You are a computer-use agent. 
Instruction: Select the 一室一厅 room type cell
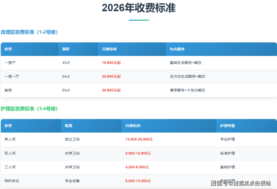pyautogui.click(x=12, y=77)
